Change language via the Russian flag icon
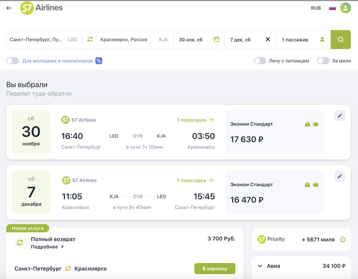This screenshot has width=358, height=279. point(332,8)
